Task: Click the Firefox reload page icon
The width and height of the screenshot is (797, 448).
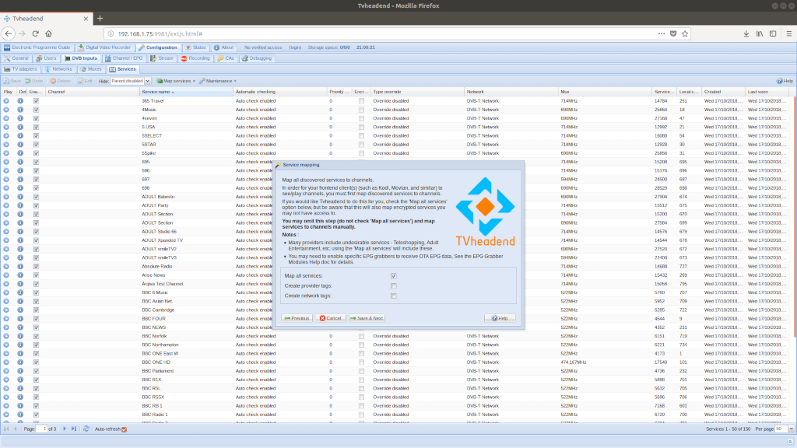Action: tap(35, 33)
